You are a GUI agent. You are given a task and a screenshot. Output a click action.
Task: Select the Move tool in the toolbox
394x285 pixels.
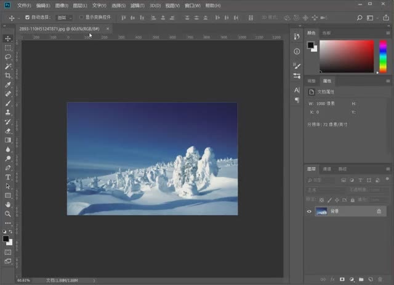pyautogui.click(x=8, y=38)
